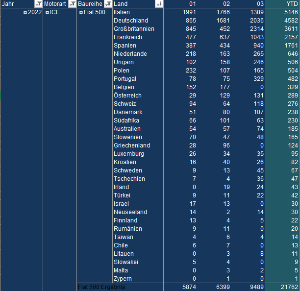This screenshot has height=291, width=300.
Task: Collapse the 2022 year group
Action: 25,12
